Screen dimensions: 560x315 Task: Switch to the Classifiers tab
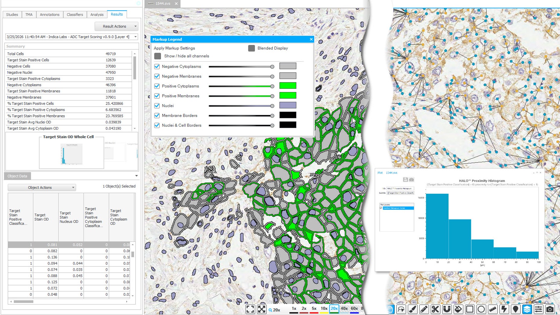coord(75,14)
